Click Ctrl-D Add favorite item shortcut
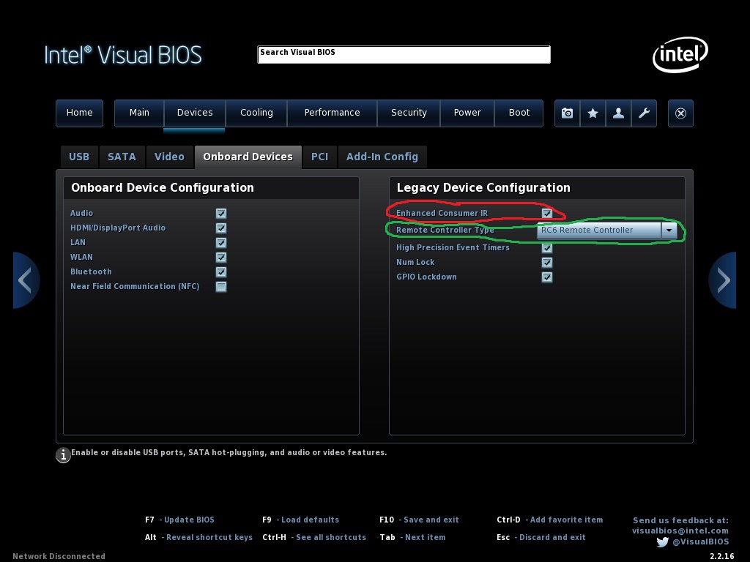Viewport: 750px width, 562px height. coord(549,520)
